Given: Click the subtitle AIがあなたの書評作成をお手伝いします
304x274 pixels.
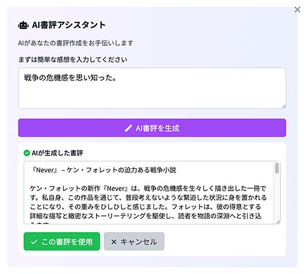Looking at the screenshot, I should pyautogui.click(x=76, y=43).
